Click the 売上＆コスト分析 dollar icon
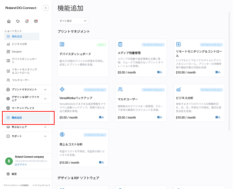 [x=62, y=134]
